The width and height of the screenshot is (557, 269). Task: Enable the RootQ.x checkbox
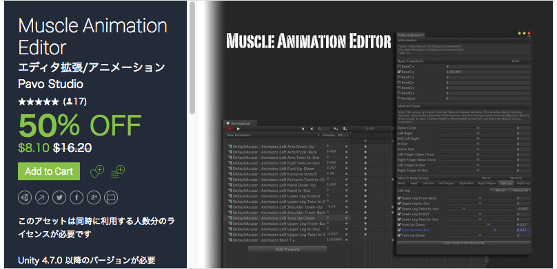tap(399, 83)
